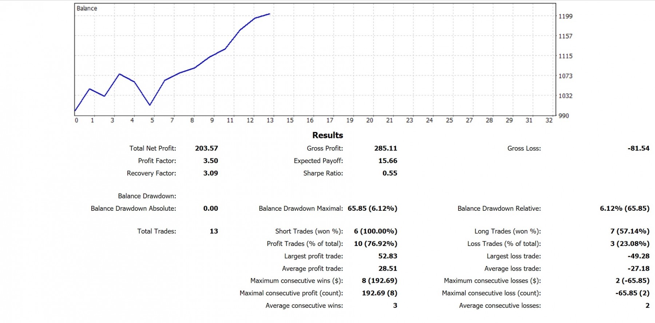The height and width of the screenshot is (323, 655).
Task: Select the Total Net Profit value 203.57
Action: 206,148
